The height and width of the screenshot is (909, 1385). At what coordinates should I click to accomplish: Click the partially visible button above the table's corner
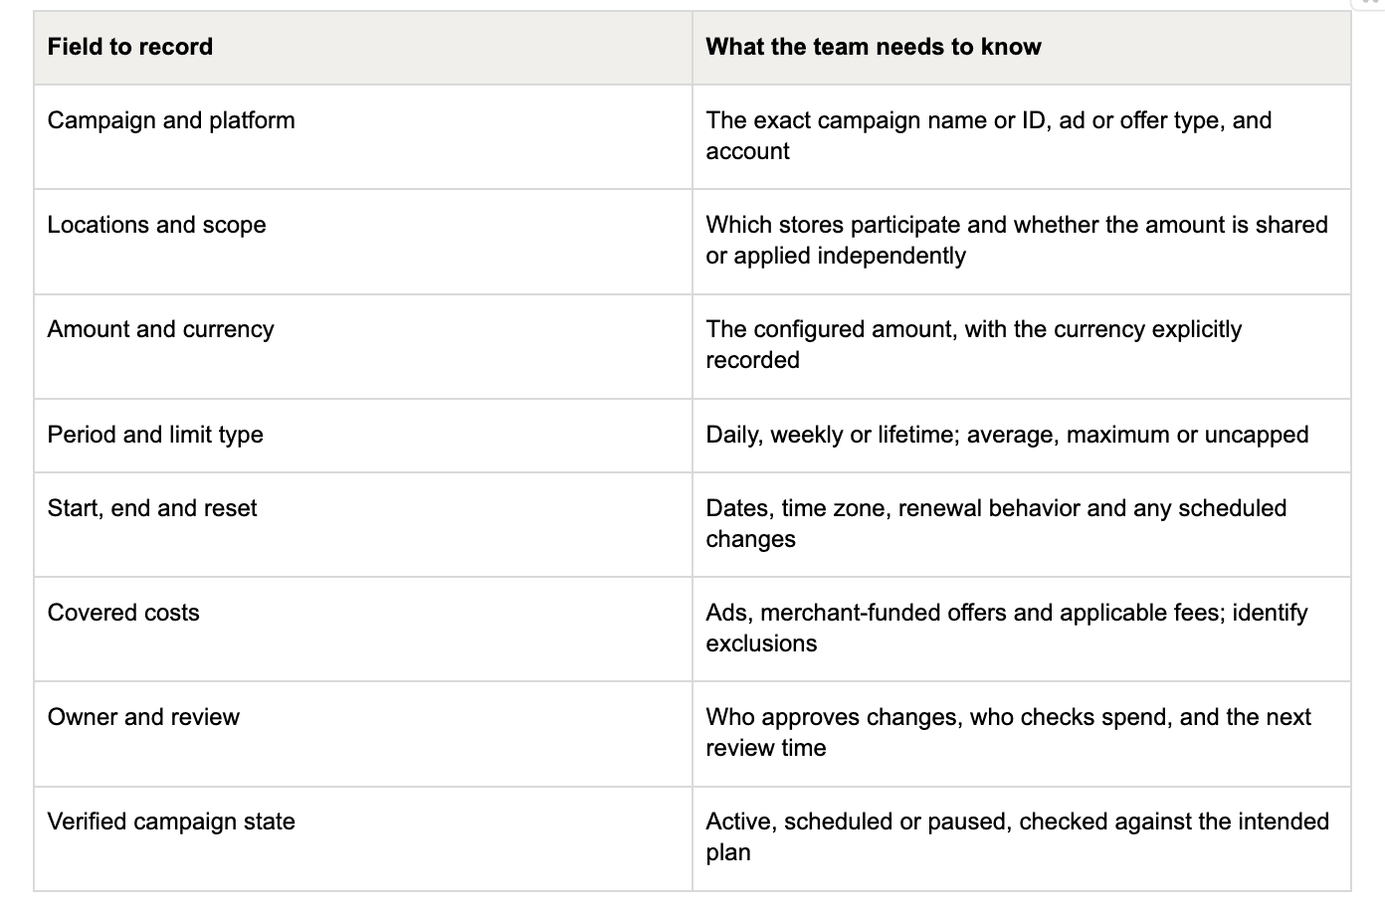[x=1368, y=4]
